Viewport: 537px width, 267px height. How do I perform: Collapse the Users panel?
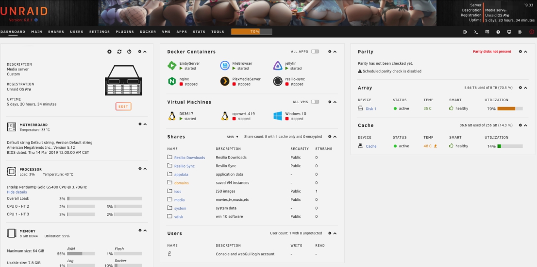click(335, 233)
